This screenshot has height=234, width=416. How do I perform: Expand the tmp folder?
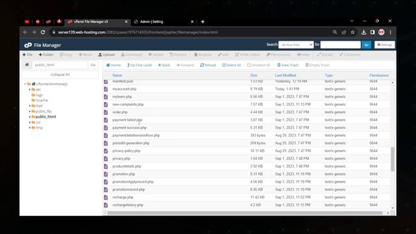pos(30,127)
